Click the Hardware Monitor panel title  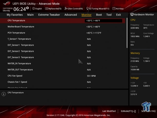(144, 14)
